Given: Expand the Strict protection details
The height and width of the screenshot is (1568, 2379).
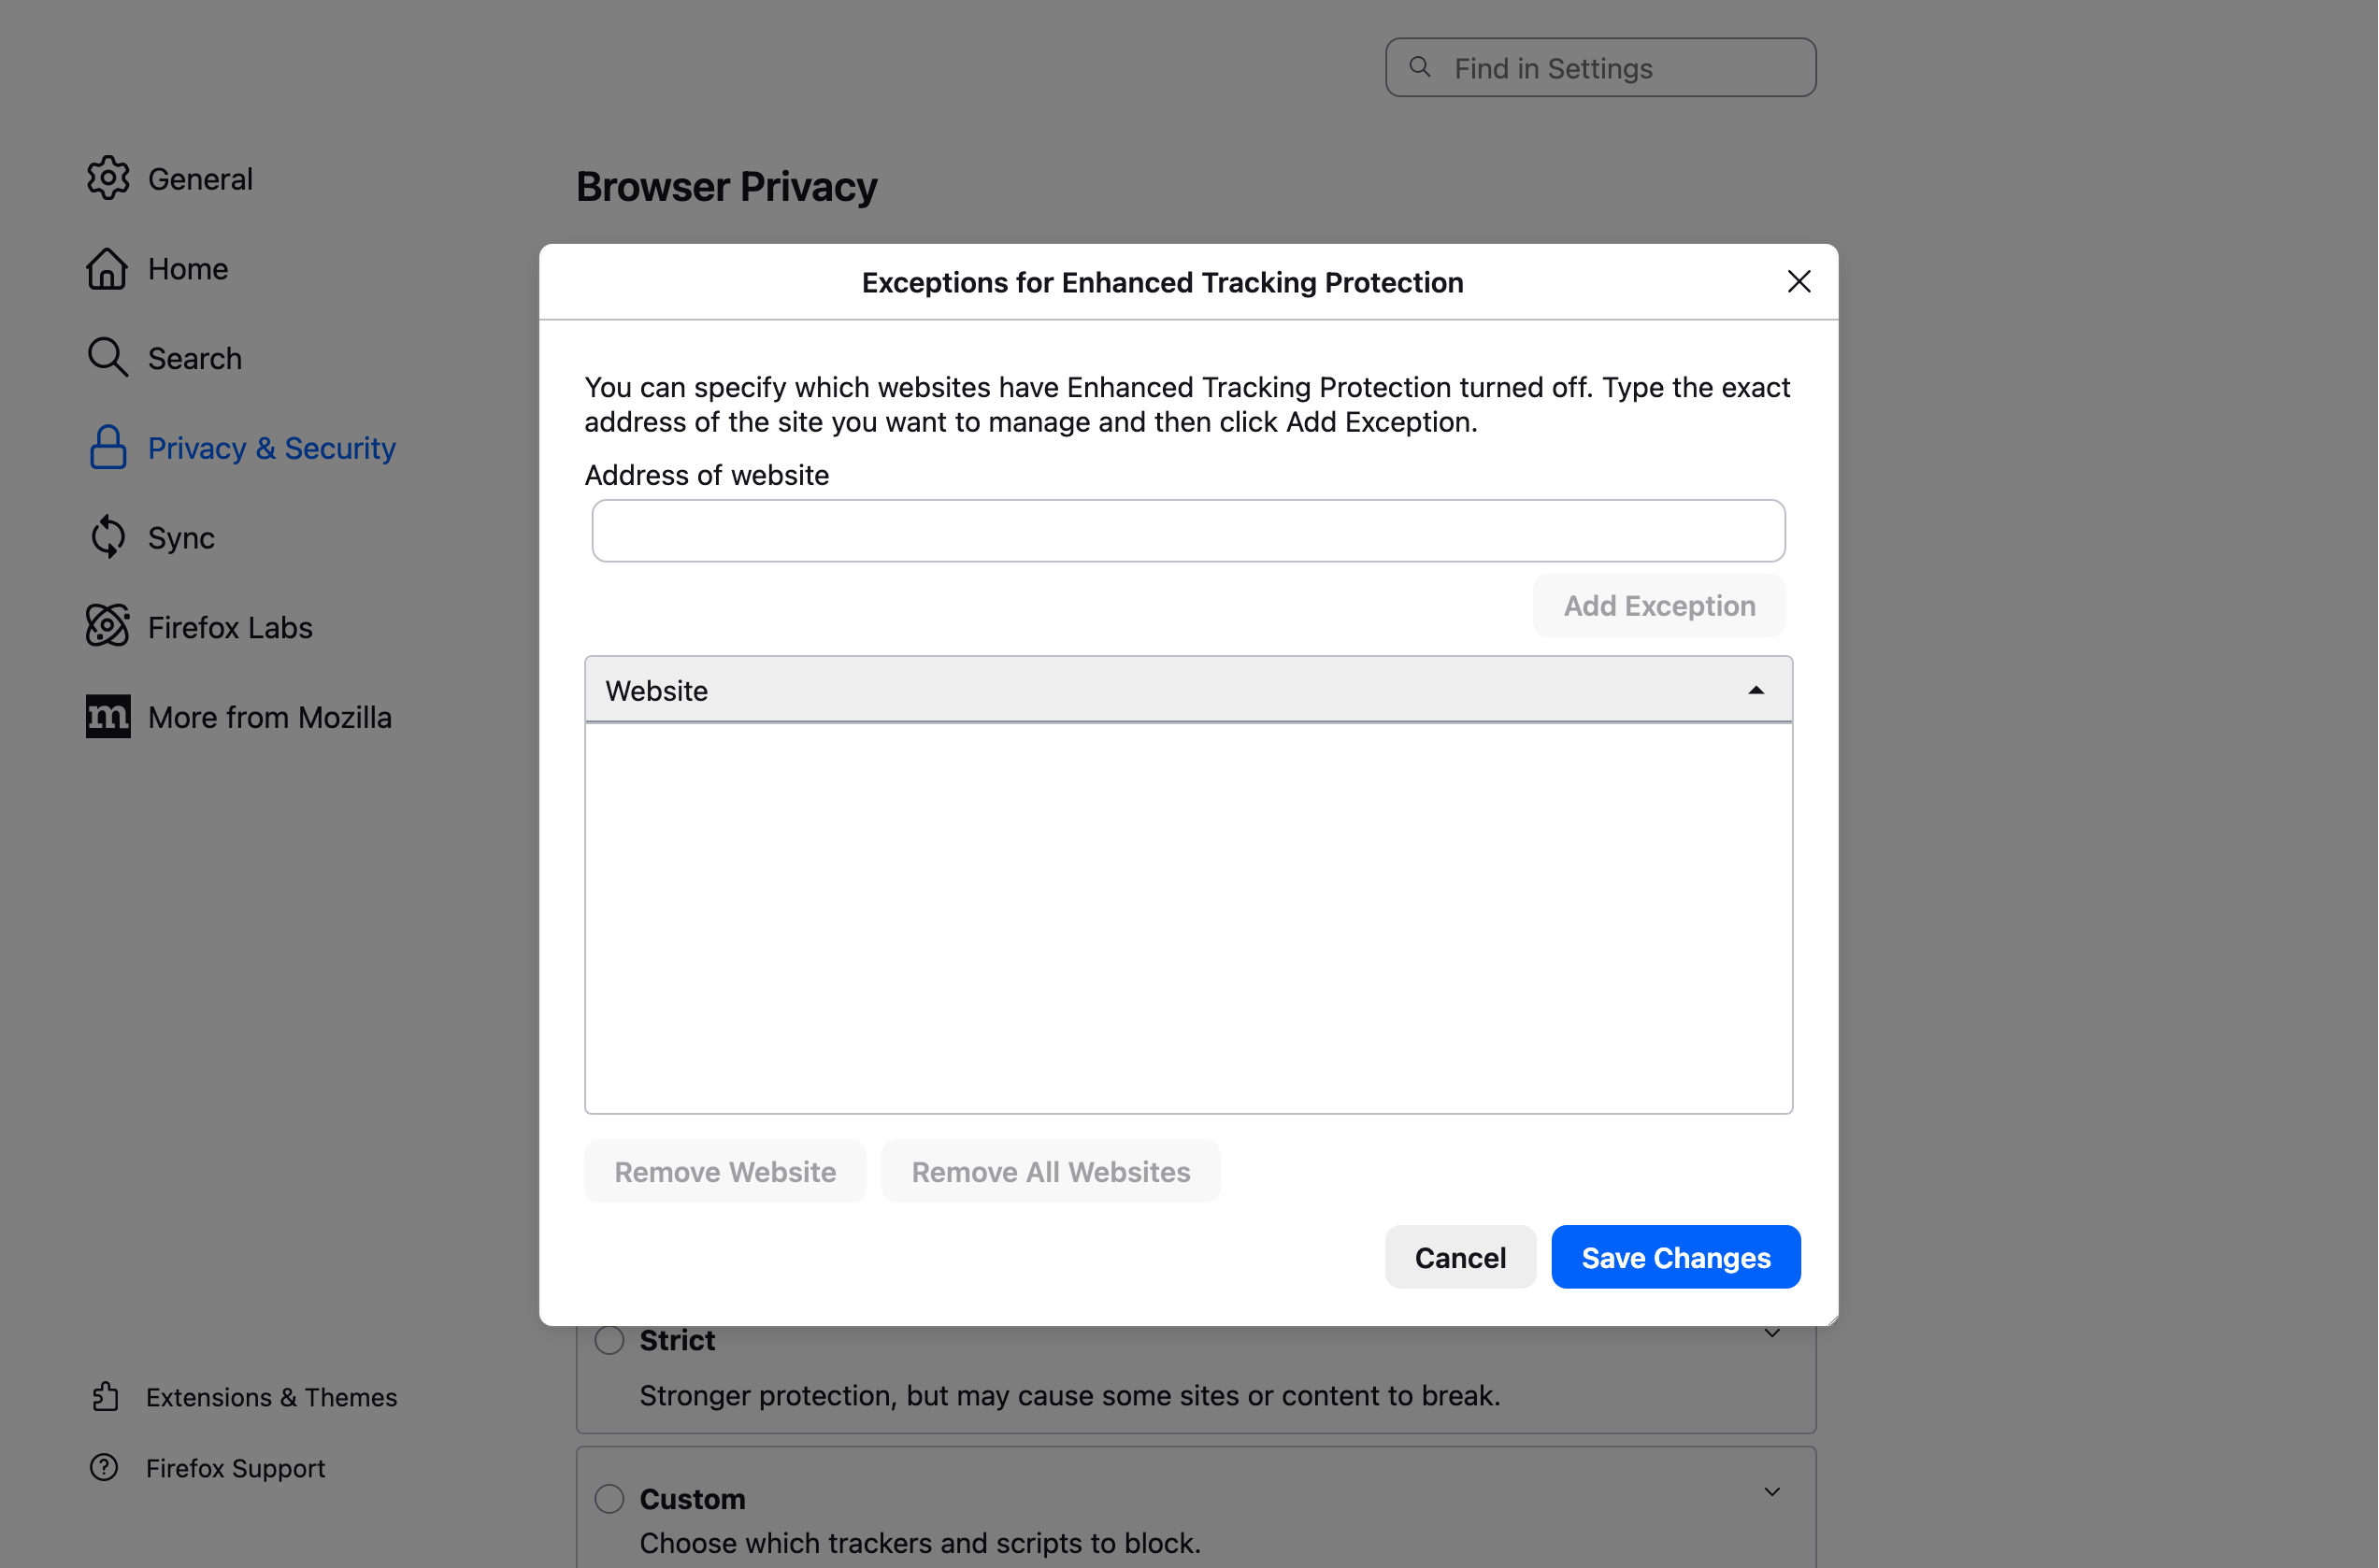Looking at the screenshot, I should [x=1771, y=1332].
